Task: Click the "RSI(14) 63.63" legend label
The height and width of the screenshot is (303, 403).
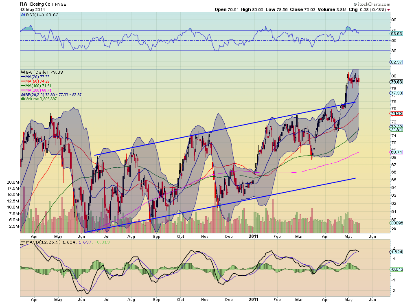Action: [42, 15]
